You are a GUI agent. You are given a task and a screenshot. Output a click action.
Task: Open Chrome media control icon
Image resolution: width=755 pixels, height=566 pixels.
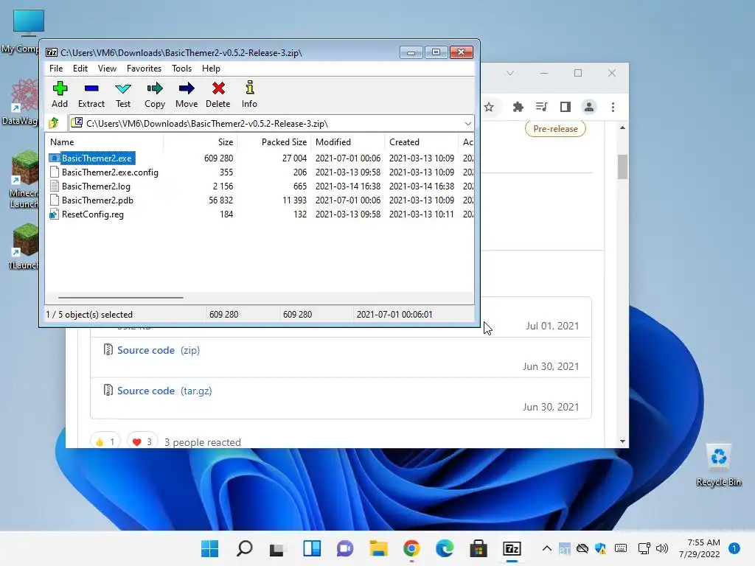(542, 107)
